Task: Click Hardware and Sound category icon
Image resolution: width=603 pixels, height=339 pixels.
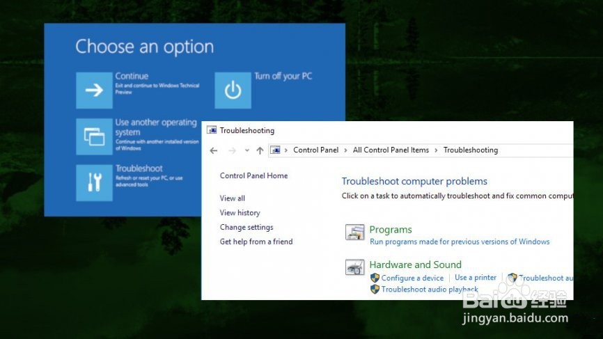Action: 354,267
